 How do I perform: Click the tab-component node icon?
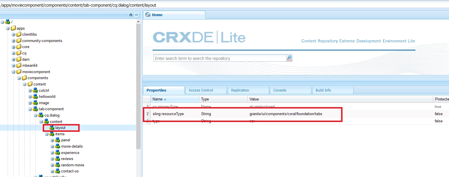[x=35, y=109]
